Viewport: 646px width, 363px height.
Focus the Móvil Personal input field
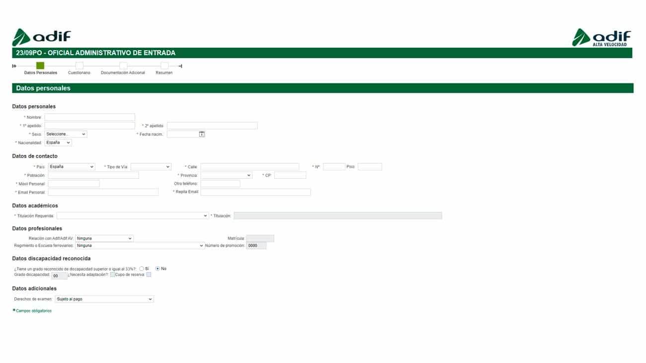pyautogui.click(x=74, y=184)
